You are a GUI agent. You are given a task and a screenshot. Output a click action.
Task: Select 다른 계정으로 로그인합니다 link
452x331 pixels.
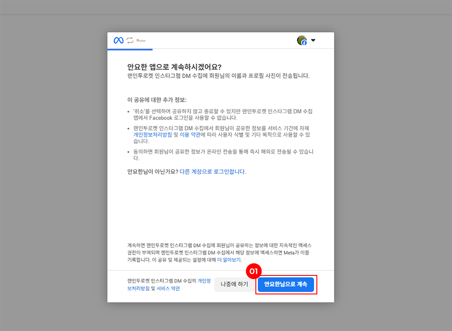click(x=212, y=172)
